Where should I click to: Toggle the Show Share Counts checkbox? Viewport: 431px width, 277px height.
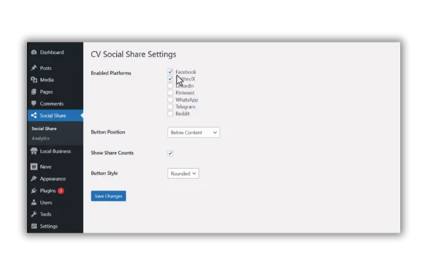pyautogui.click(x=171, y=153)
